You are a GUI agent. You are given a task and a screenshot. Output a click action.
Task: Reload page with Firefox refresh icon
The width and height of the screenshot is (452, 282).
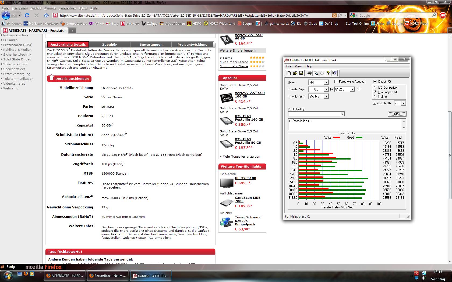click(27, 15)
